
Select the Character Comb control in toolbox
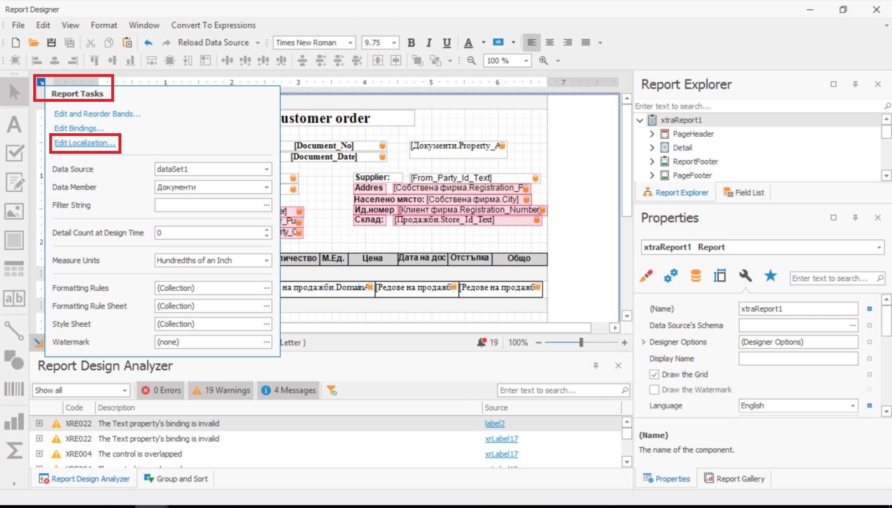tap(14, 298)
